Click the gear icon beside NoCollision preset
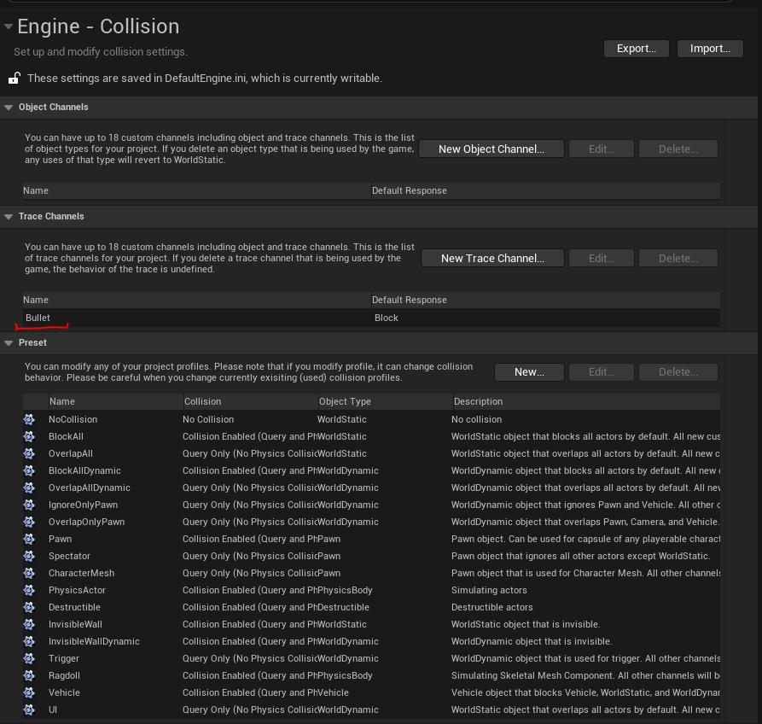The image size is (762, 724). (x=27, y=419)
